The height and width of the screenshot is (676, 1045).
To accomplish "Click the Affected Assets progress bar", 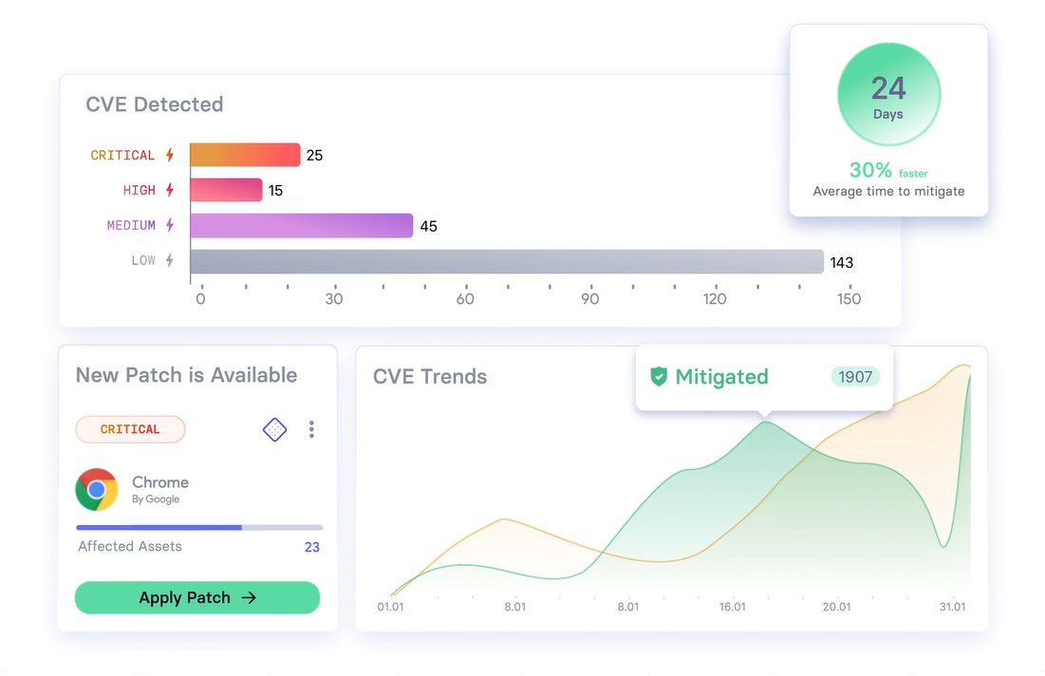I will click(199, 527).
